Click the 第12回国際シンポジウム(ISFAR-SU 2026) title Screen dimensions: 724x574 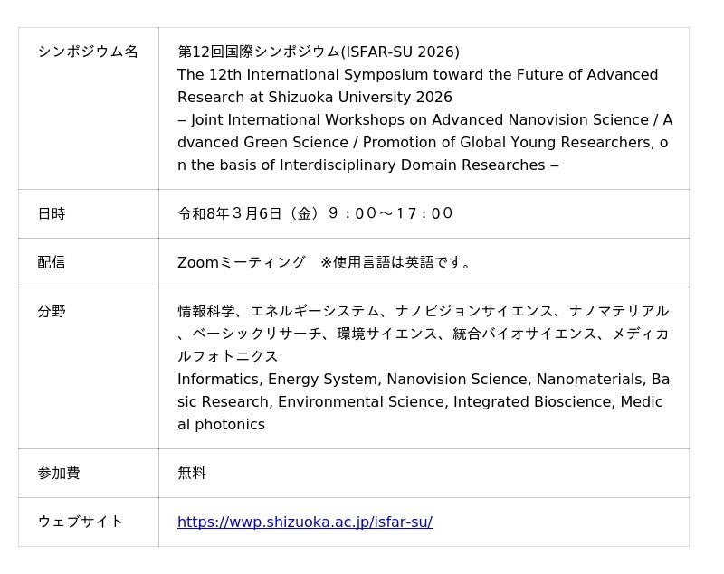(x=319, y=52)
